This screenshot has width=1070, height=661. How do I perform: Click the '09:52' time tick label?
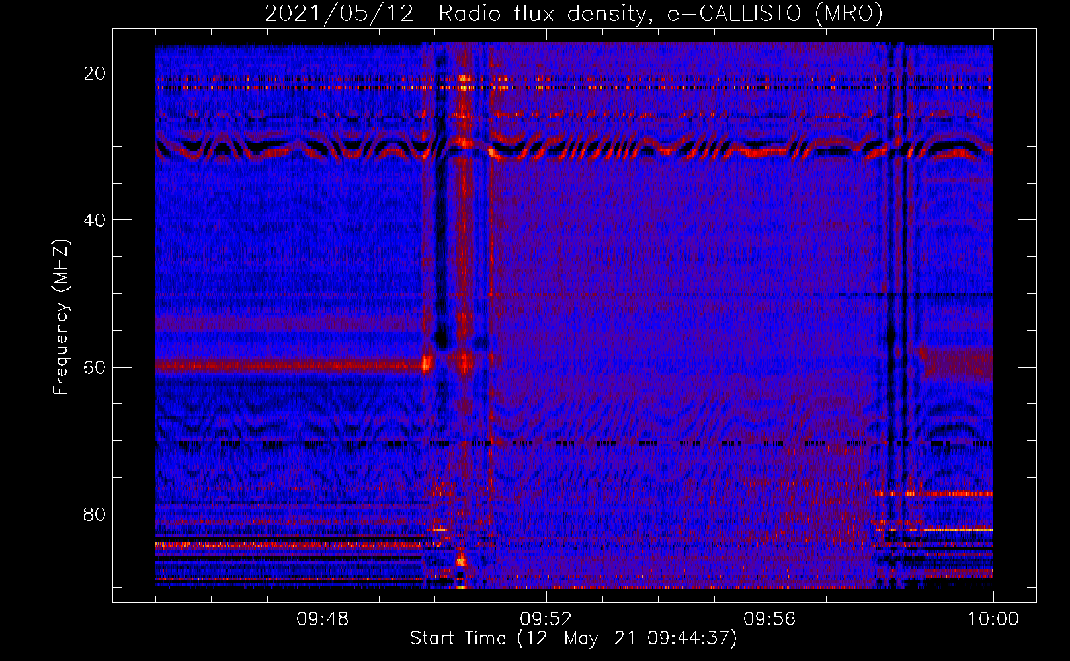coord(546,619)
